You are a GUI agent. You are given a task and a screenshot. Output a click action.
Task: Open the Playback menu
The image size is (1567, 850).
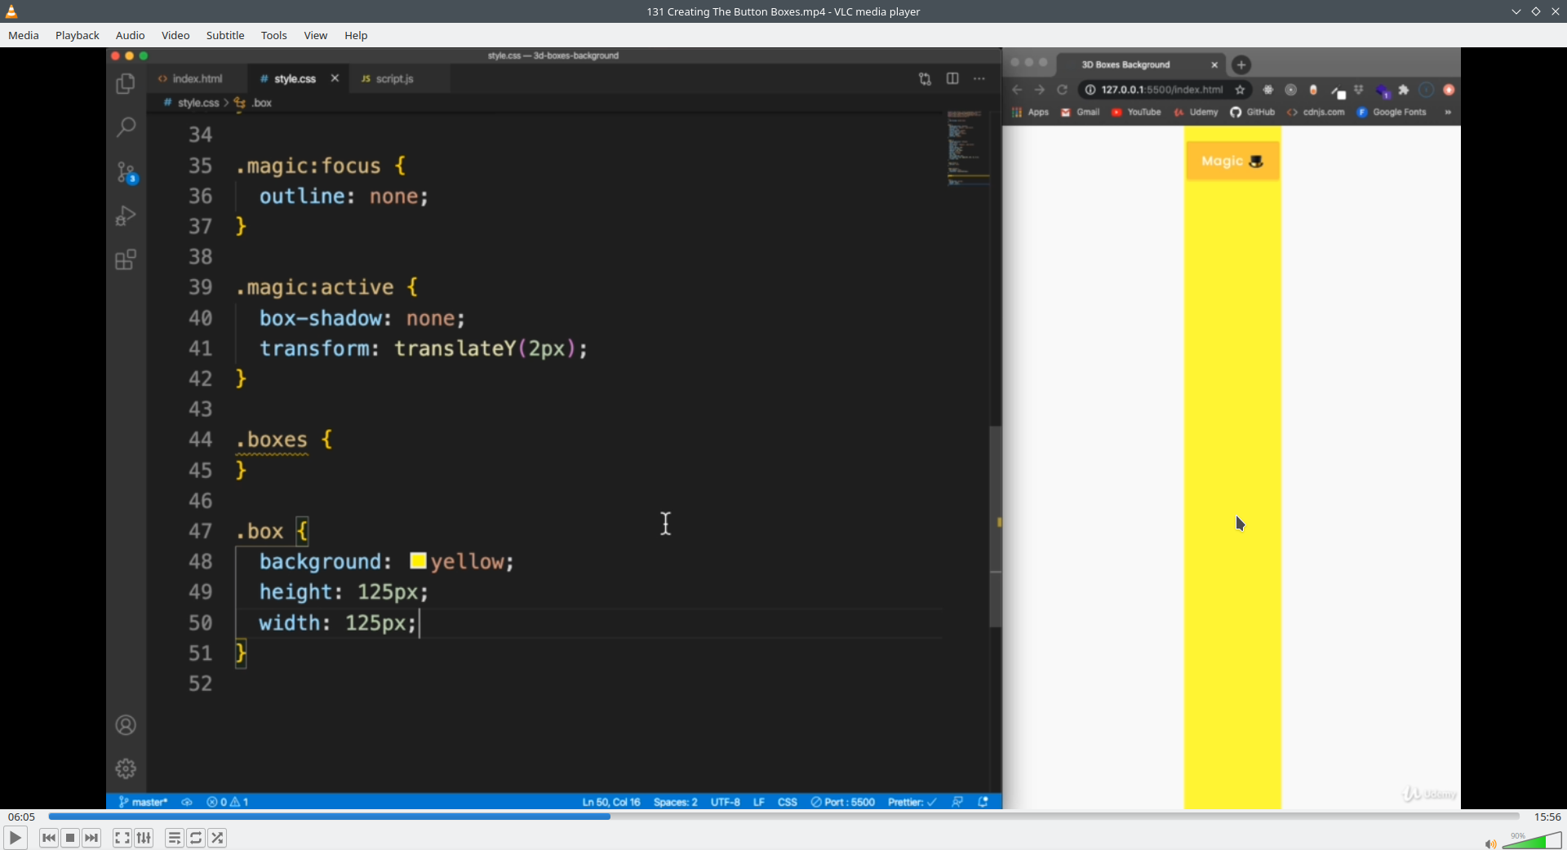(78, 35)
